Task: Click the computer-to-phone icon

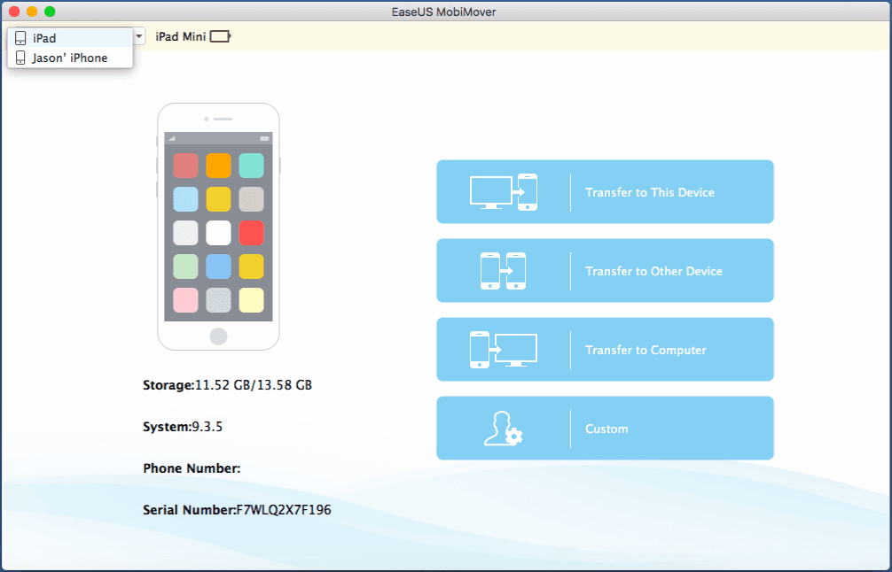Action: [504, 192]
